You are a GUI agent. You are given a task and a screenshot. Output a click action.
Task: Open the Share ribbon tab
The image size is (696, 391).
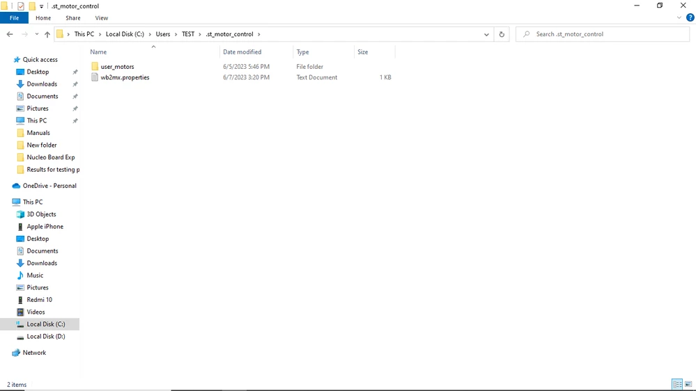(x=72, y=18)
